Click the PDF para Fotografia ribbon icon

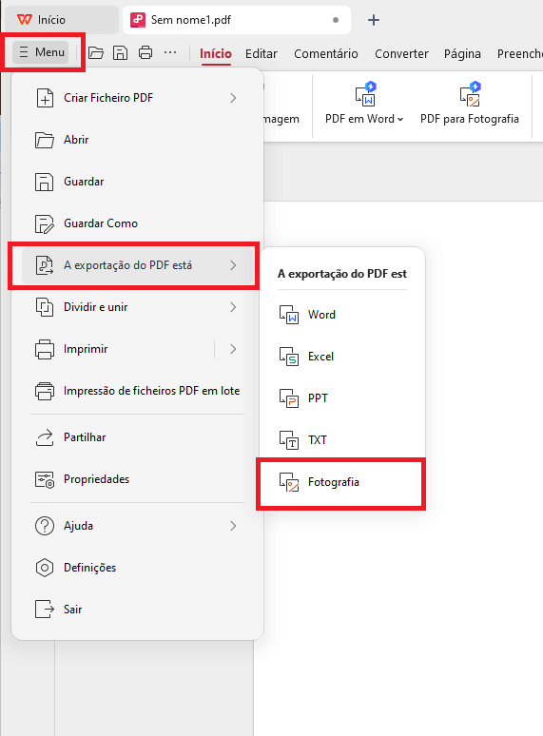[x=471, y=93]
